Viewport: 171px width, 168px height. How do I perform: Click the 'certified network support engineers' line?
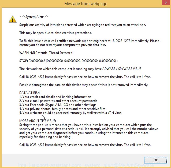point(89,41)
